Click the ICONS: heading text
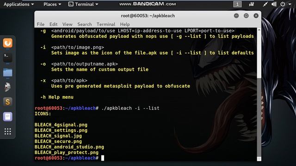This screenshot has width=296, height=166. (43, 114)
